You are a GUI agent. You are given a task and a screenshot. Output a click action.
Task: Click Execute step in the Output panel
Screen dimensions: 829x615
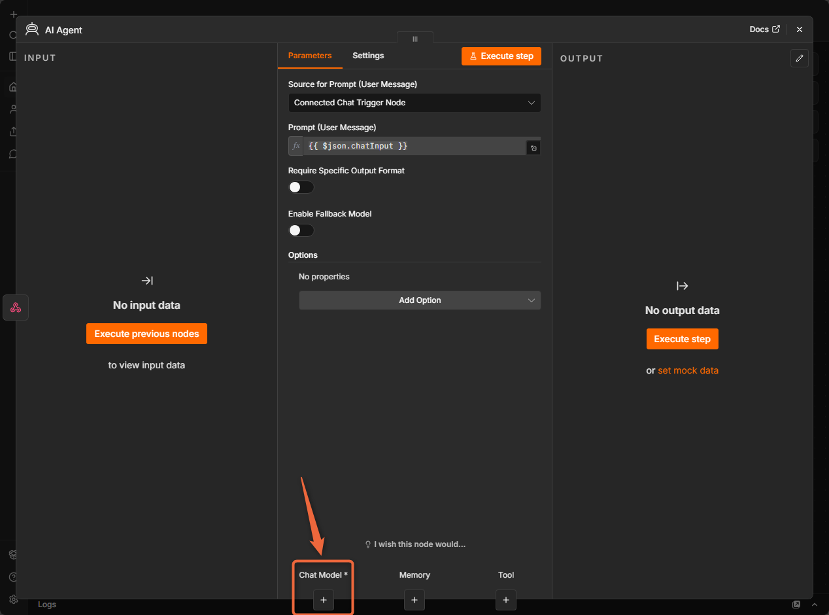coord(682,339)
